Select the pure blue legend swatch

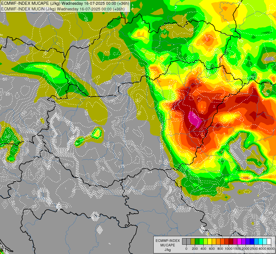(x=252, y=242)
